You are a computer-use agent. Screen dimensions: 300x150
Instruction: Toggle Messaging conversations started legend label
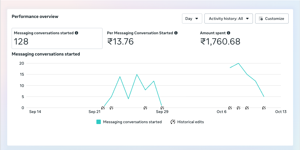(x=132, y=122)
